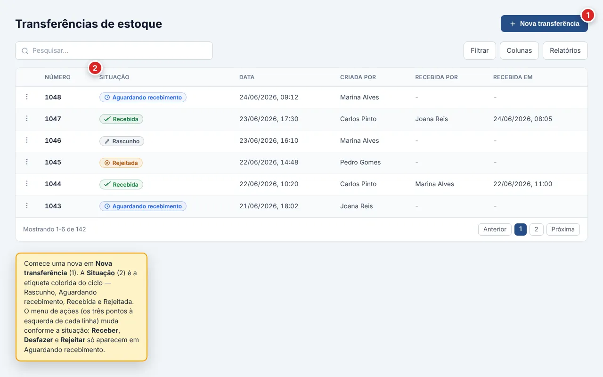
Task: Click date 22/06/2026, 10:20
Action: [x=269, y=184]
